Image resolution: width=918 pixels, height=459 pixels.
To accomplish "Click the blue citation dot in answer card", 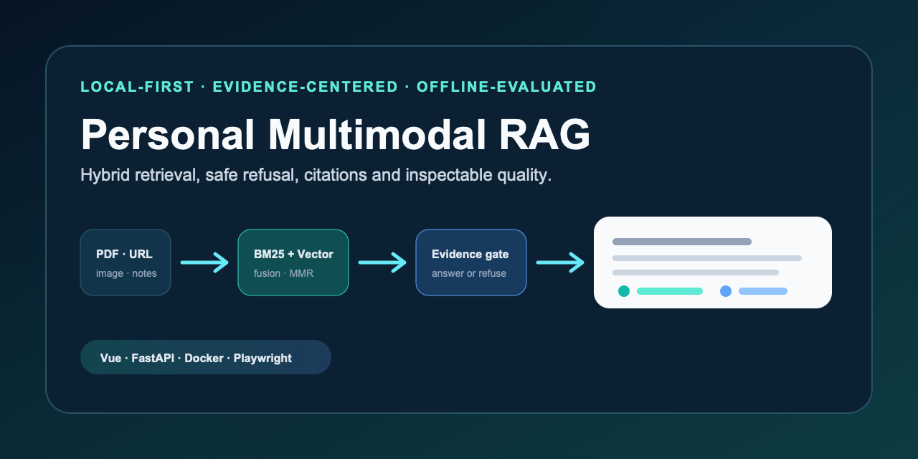I will coord(726,291).
